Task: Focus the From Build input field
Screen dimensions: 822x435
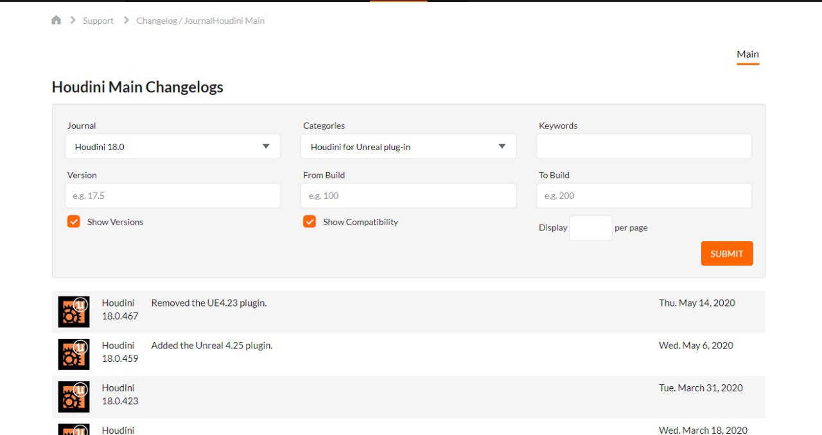Action: click(x=408, y=196)
